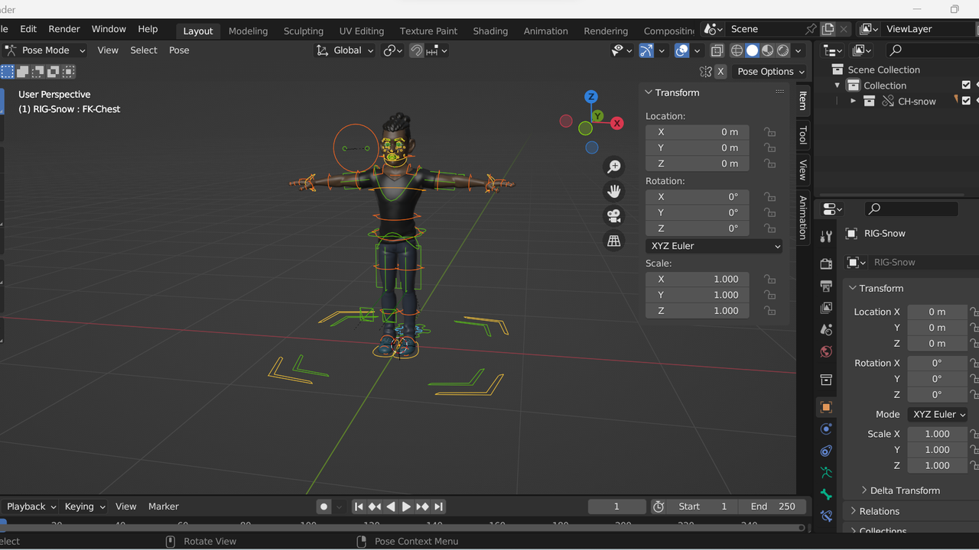Uncheck the CH-snow collection checkbox
Image resolution: width=979 pixels, height=550 pixels.
pyautogui.click(x=965, y=101)
